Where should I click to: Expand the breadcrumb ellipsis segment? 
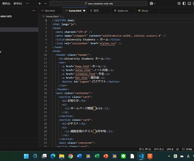tap(63, 17)
